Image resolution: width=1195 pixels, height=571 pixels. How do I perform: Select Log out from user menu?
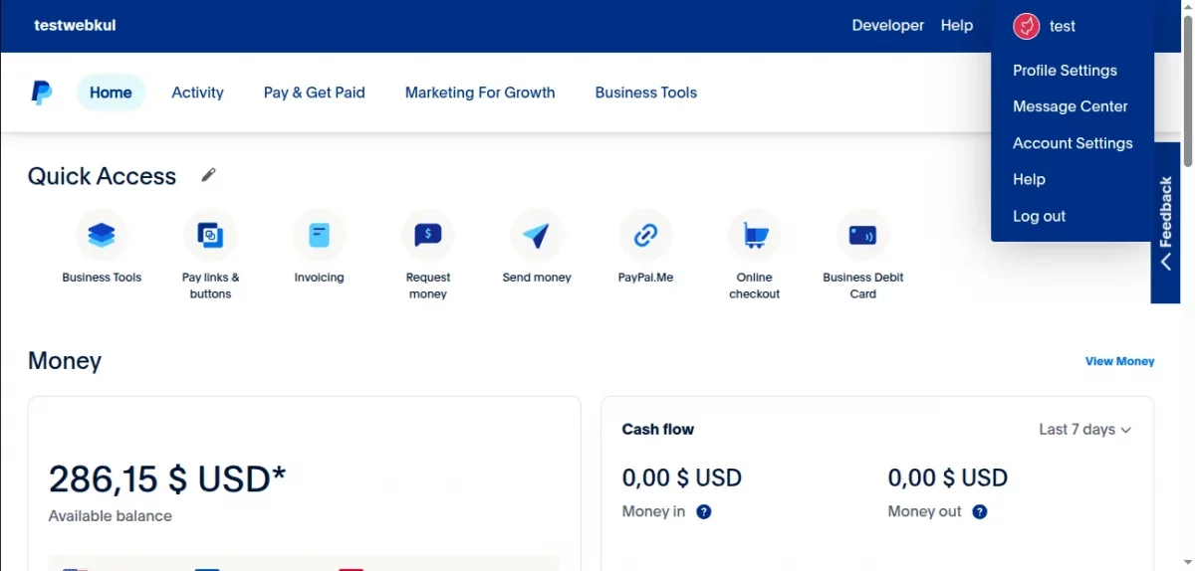click(x=1039, y=216)
